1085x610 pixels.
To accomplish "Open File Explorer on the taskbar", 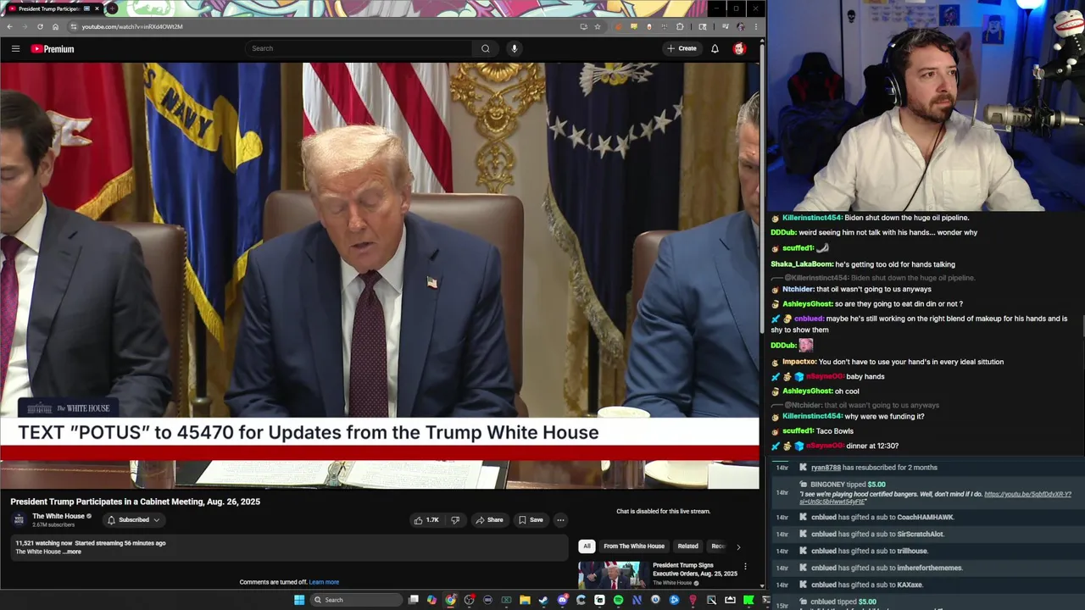I will 525,600.
